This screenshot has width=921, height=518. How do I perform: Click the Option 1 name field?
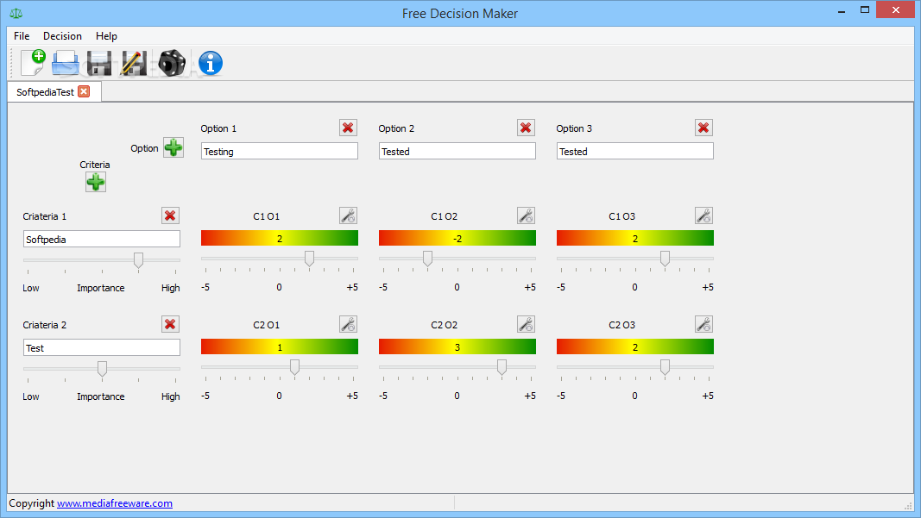tap(280, 152)
